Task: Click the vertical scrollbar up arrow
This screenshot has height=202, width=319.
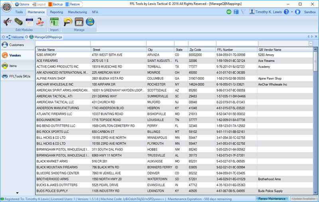Action: click(315, 49)
